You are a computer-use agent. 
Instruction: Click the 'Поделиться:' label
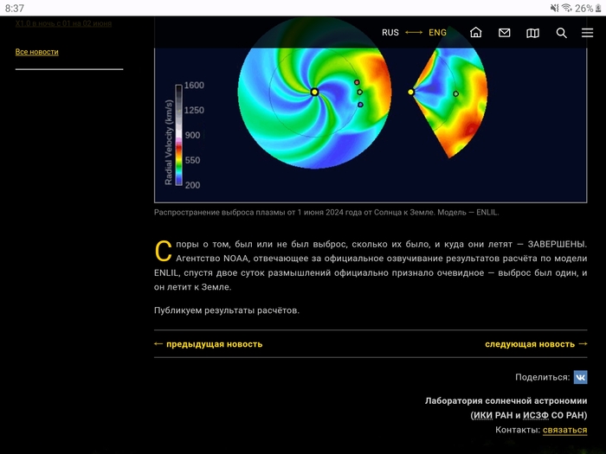[543, 377]
